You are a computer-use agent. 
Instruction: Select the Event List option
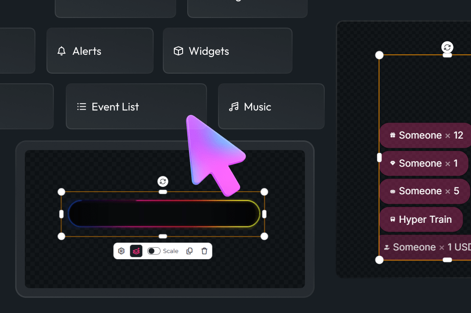(136, 106)
